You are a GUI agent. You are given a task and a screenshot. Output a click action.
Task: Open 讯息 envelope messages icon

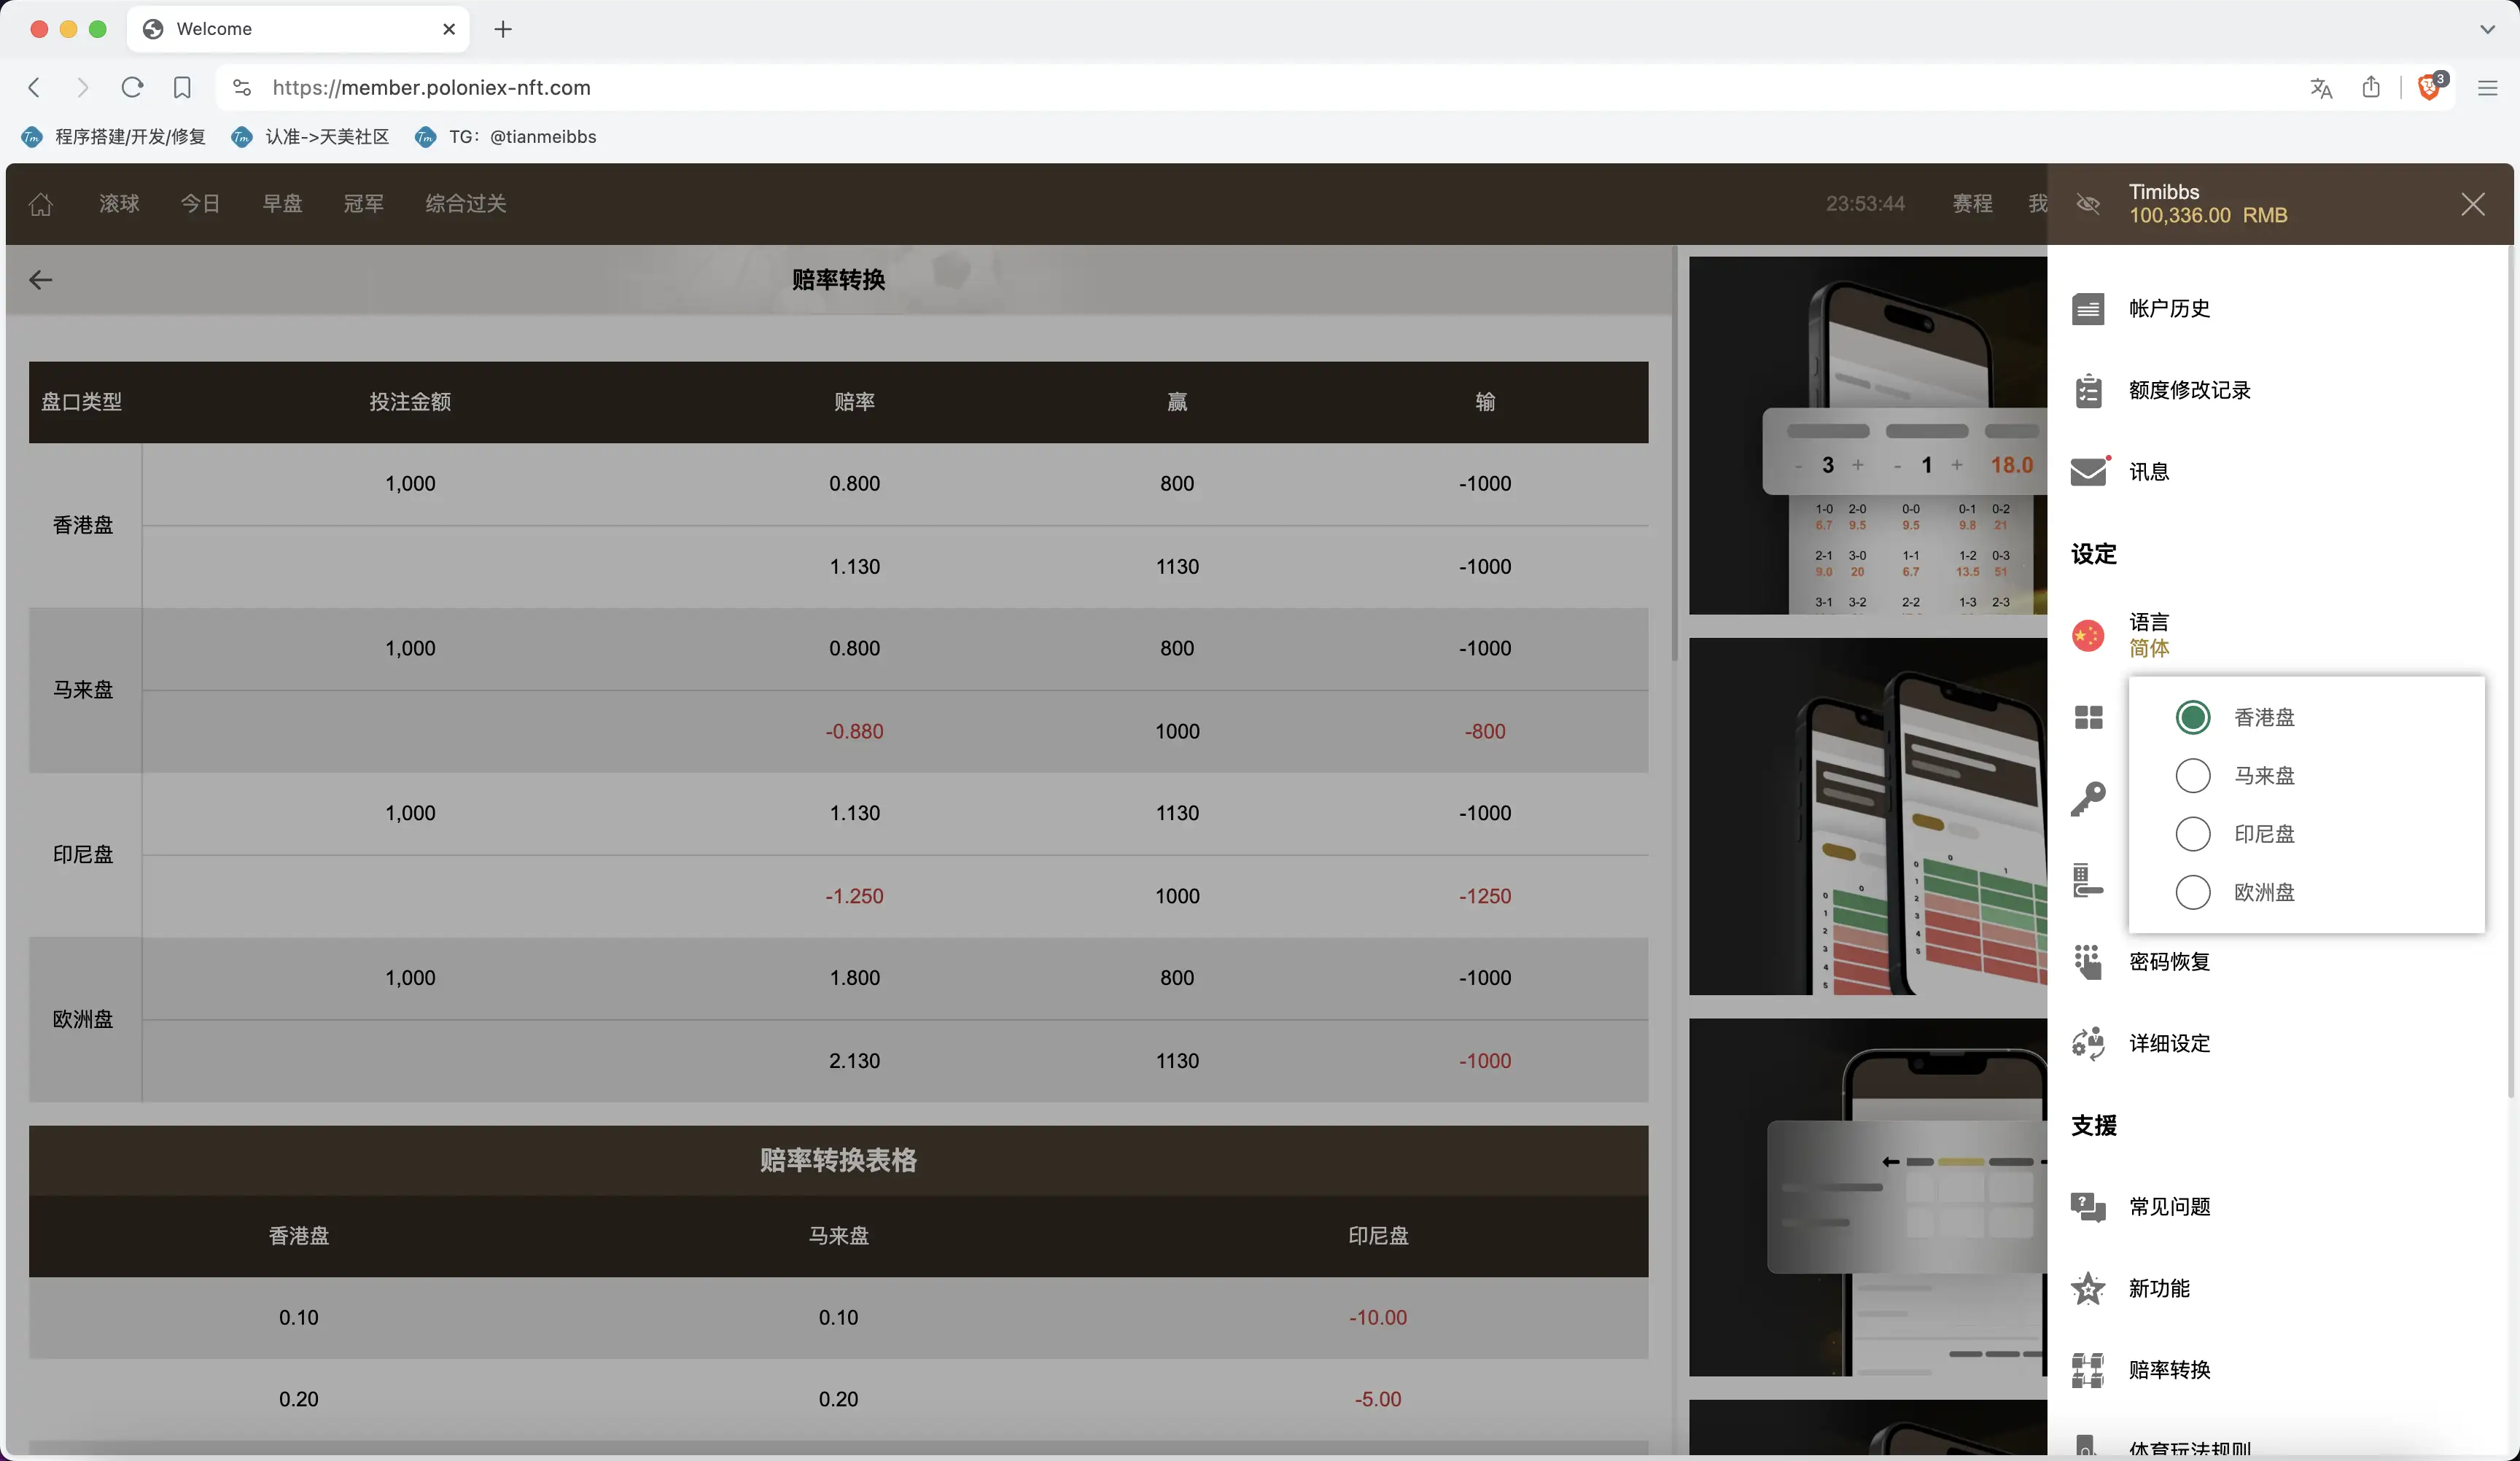pyautogui.click(x=2088, y=471)
